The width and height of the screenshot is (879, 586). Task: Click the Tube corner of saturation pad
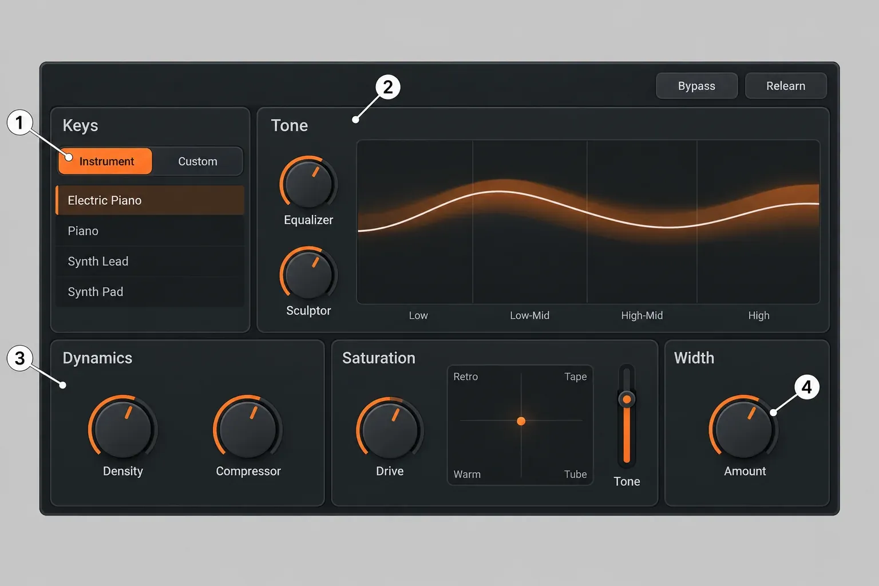tap(575, 474)
